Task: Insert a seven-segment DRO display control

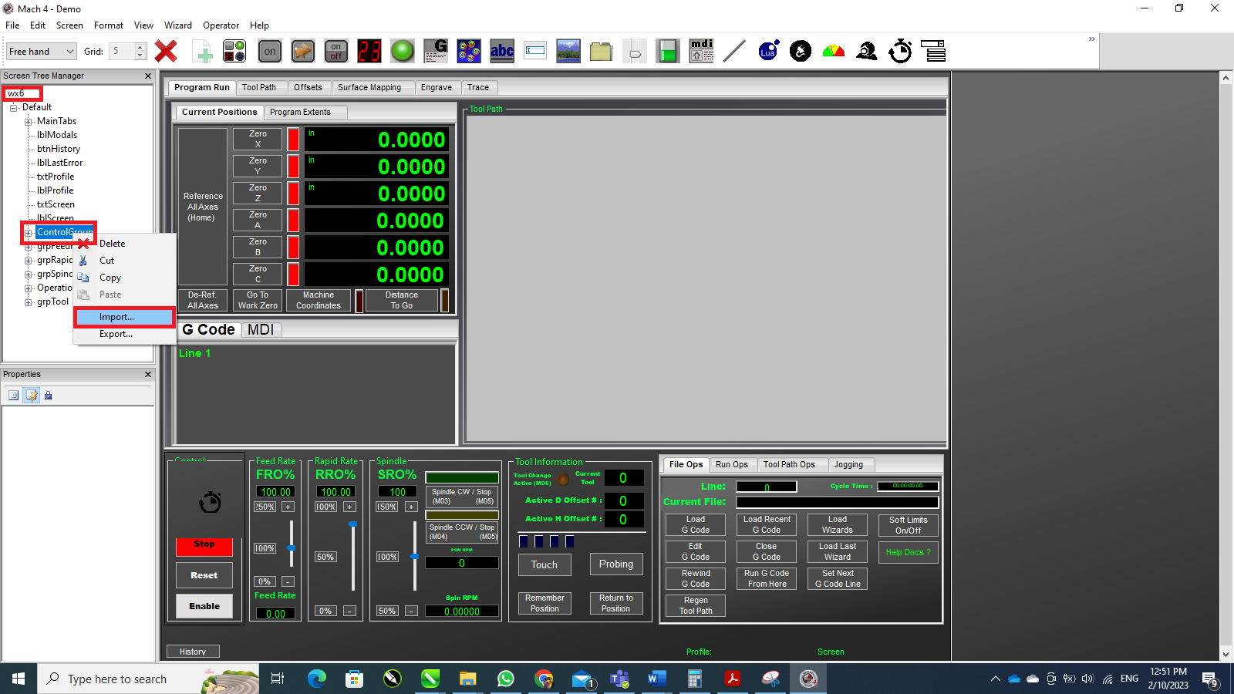Action: point(369,51)
